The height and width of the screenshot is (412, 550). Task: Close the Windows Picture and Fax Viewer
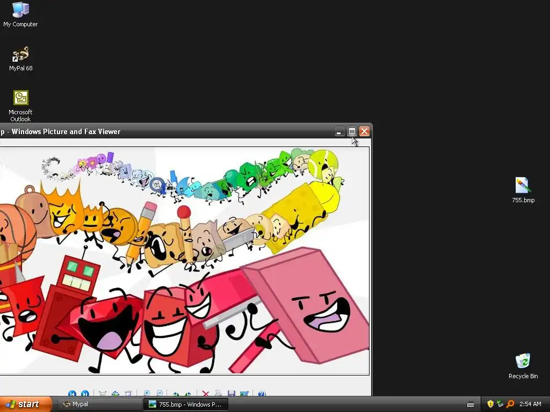click(x=365, y=131)
